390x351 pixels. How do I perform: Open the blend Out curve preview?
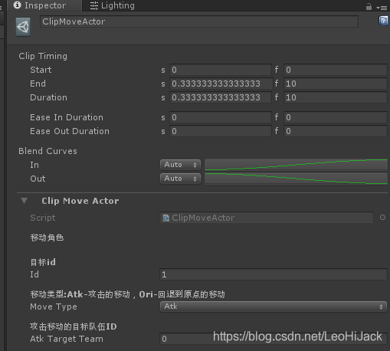coord(296,179)
